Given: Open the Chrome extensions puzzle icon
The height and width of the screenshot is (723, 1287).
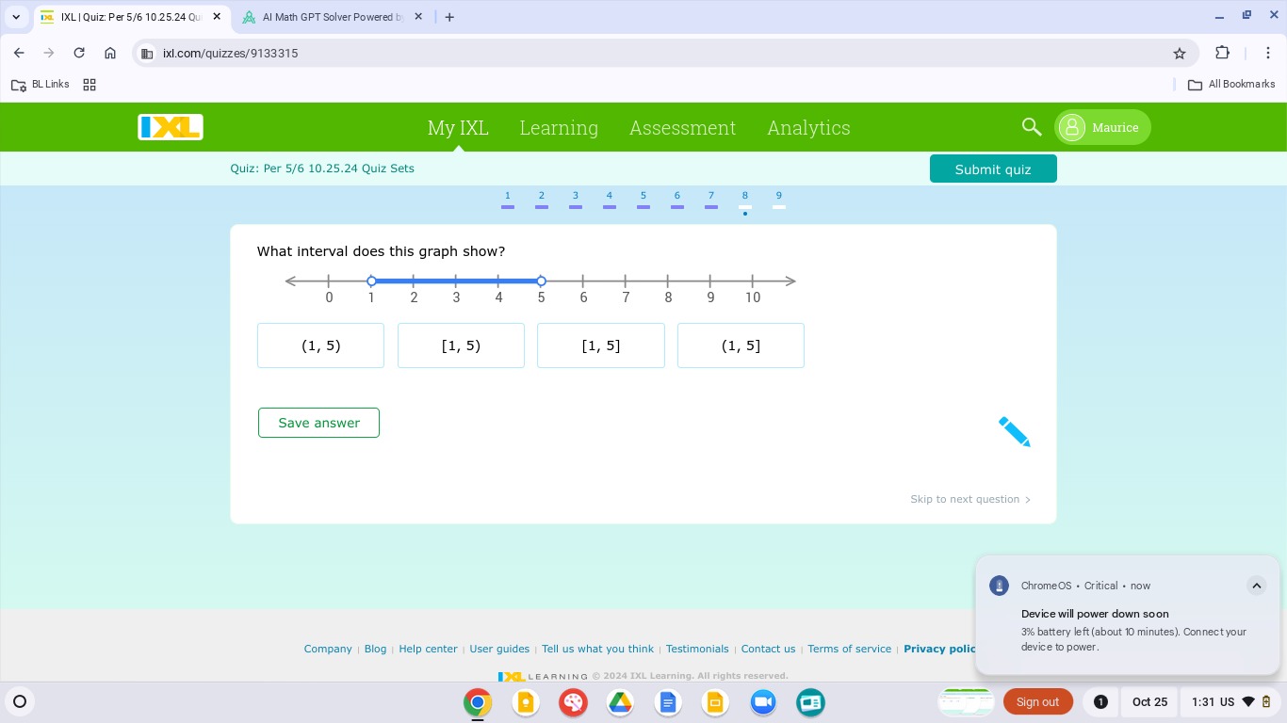Looking at the screenshot, I should tap(1223, 53).
